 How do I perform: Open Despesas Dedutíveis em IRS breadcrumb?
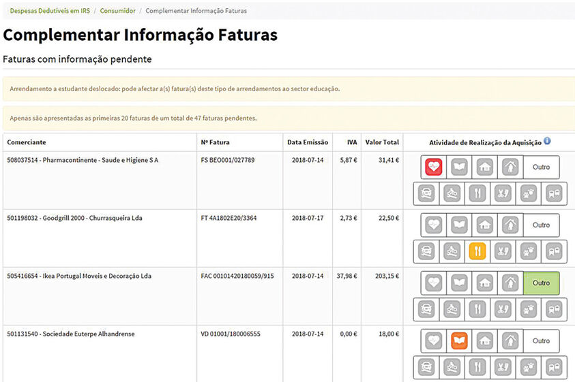pos(50,11)
